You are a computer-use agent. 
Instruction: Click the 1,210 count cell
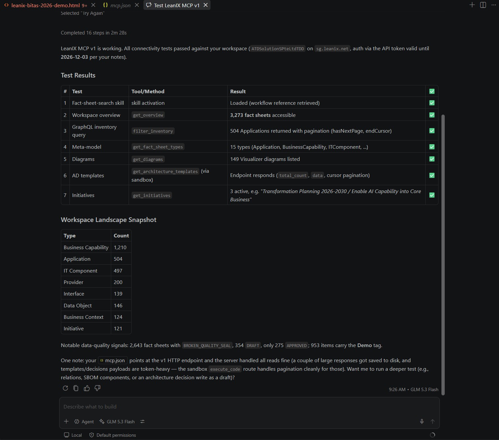coord(121,247)
